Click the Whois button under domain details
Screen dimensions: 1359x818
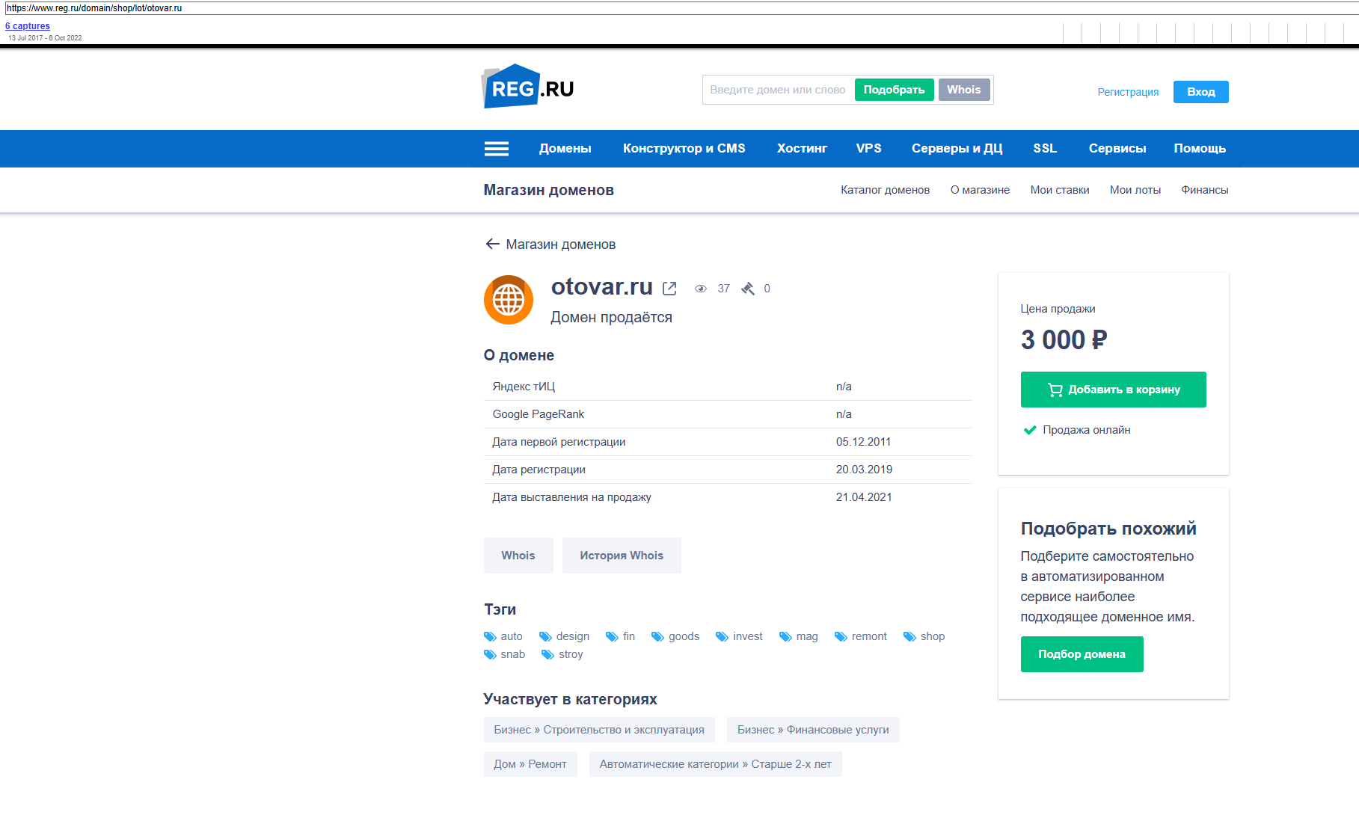(518, 556)
